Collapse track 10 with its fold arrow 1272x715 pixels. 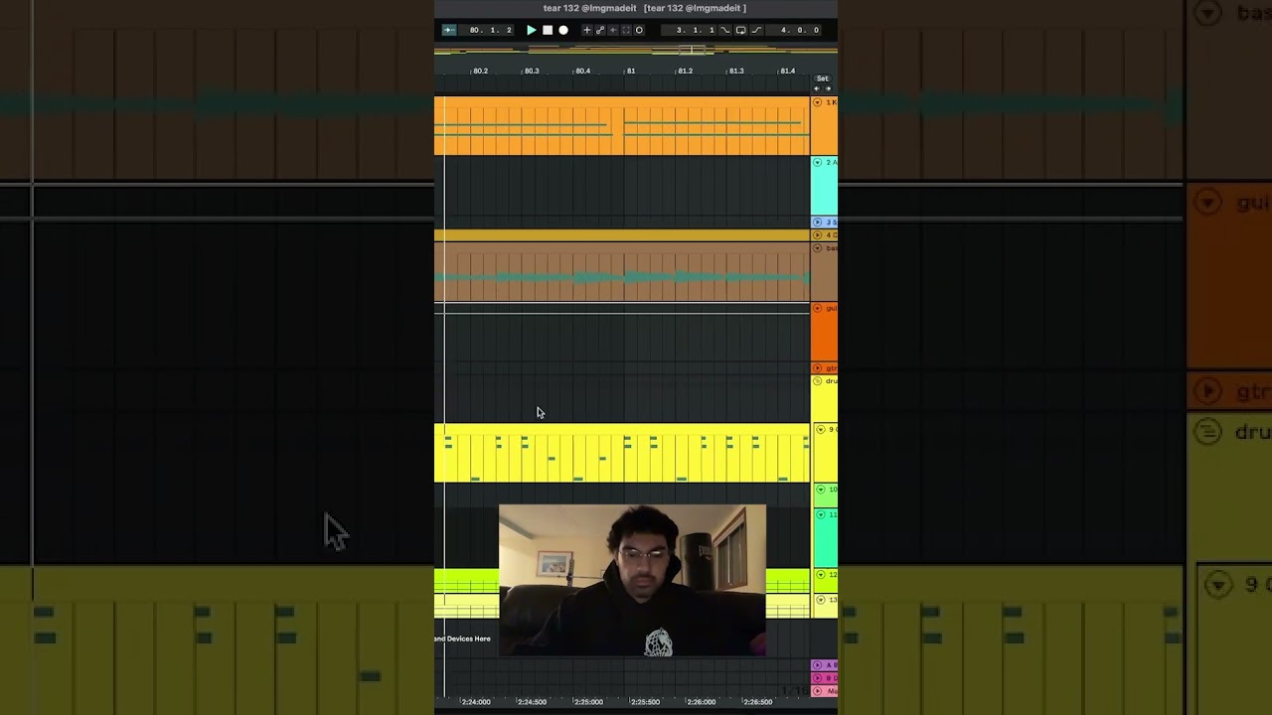[x=820, y=490]
